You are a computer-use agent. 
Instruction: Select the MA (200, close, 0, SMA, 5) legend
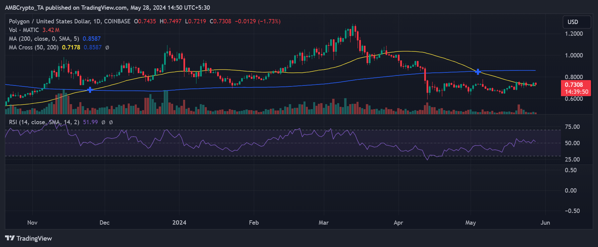coord(44,39)
